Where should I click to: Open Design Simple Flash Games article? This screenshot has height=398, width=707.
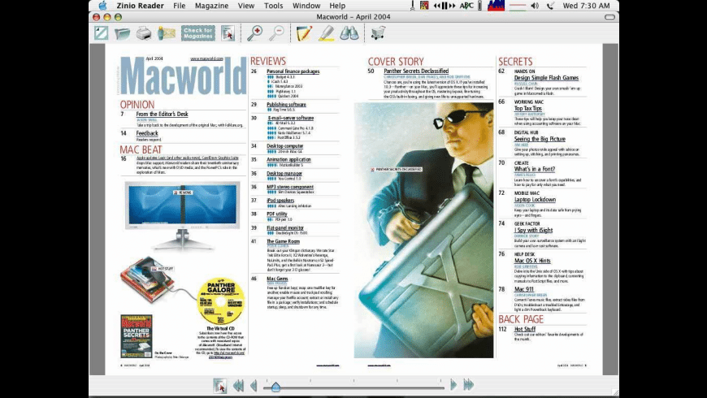[x=546, y=77]
